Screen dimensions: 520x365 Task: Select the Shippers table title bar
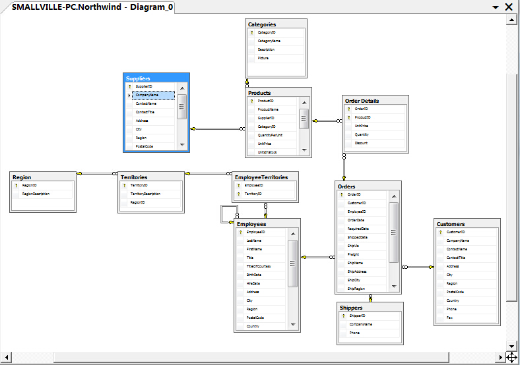(370, 308)
